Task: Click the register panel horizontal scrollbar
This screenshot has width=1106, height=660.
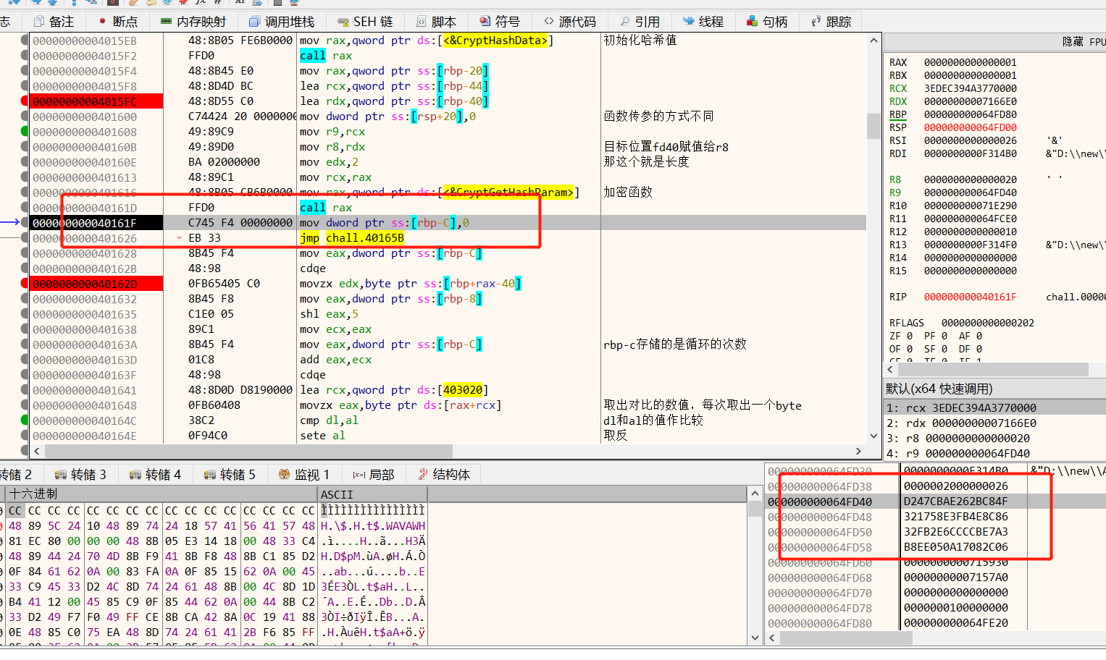Action: [992, 369]
